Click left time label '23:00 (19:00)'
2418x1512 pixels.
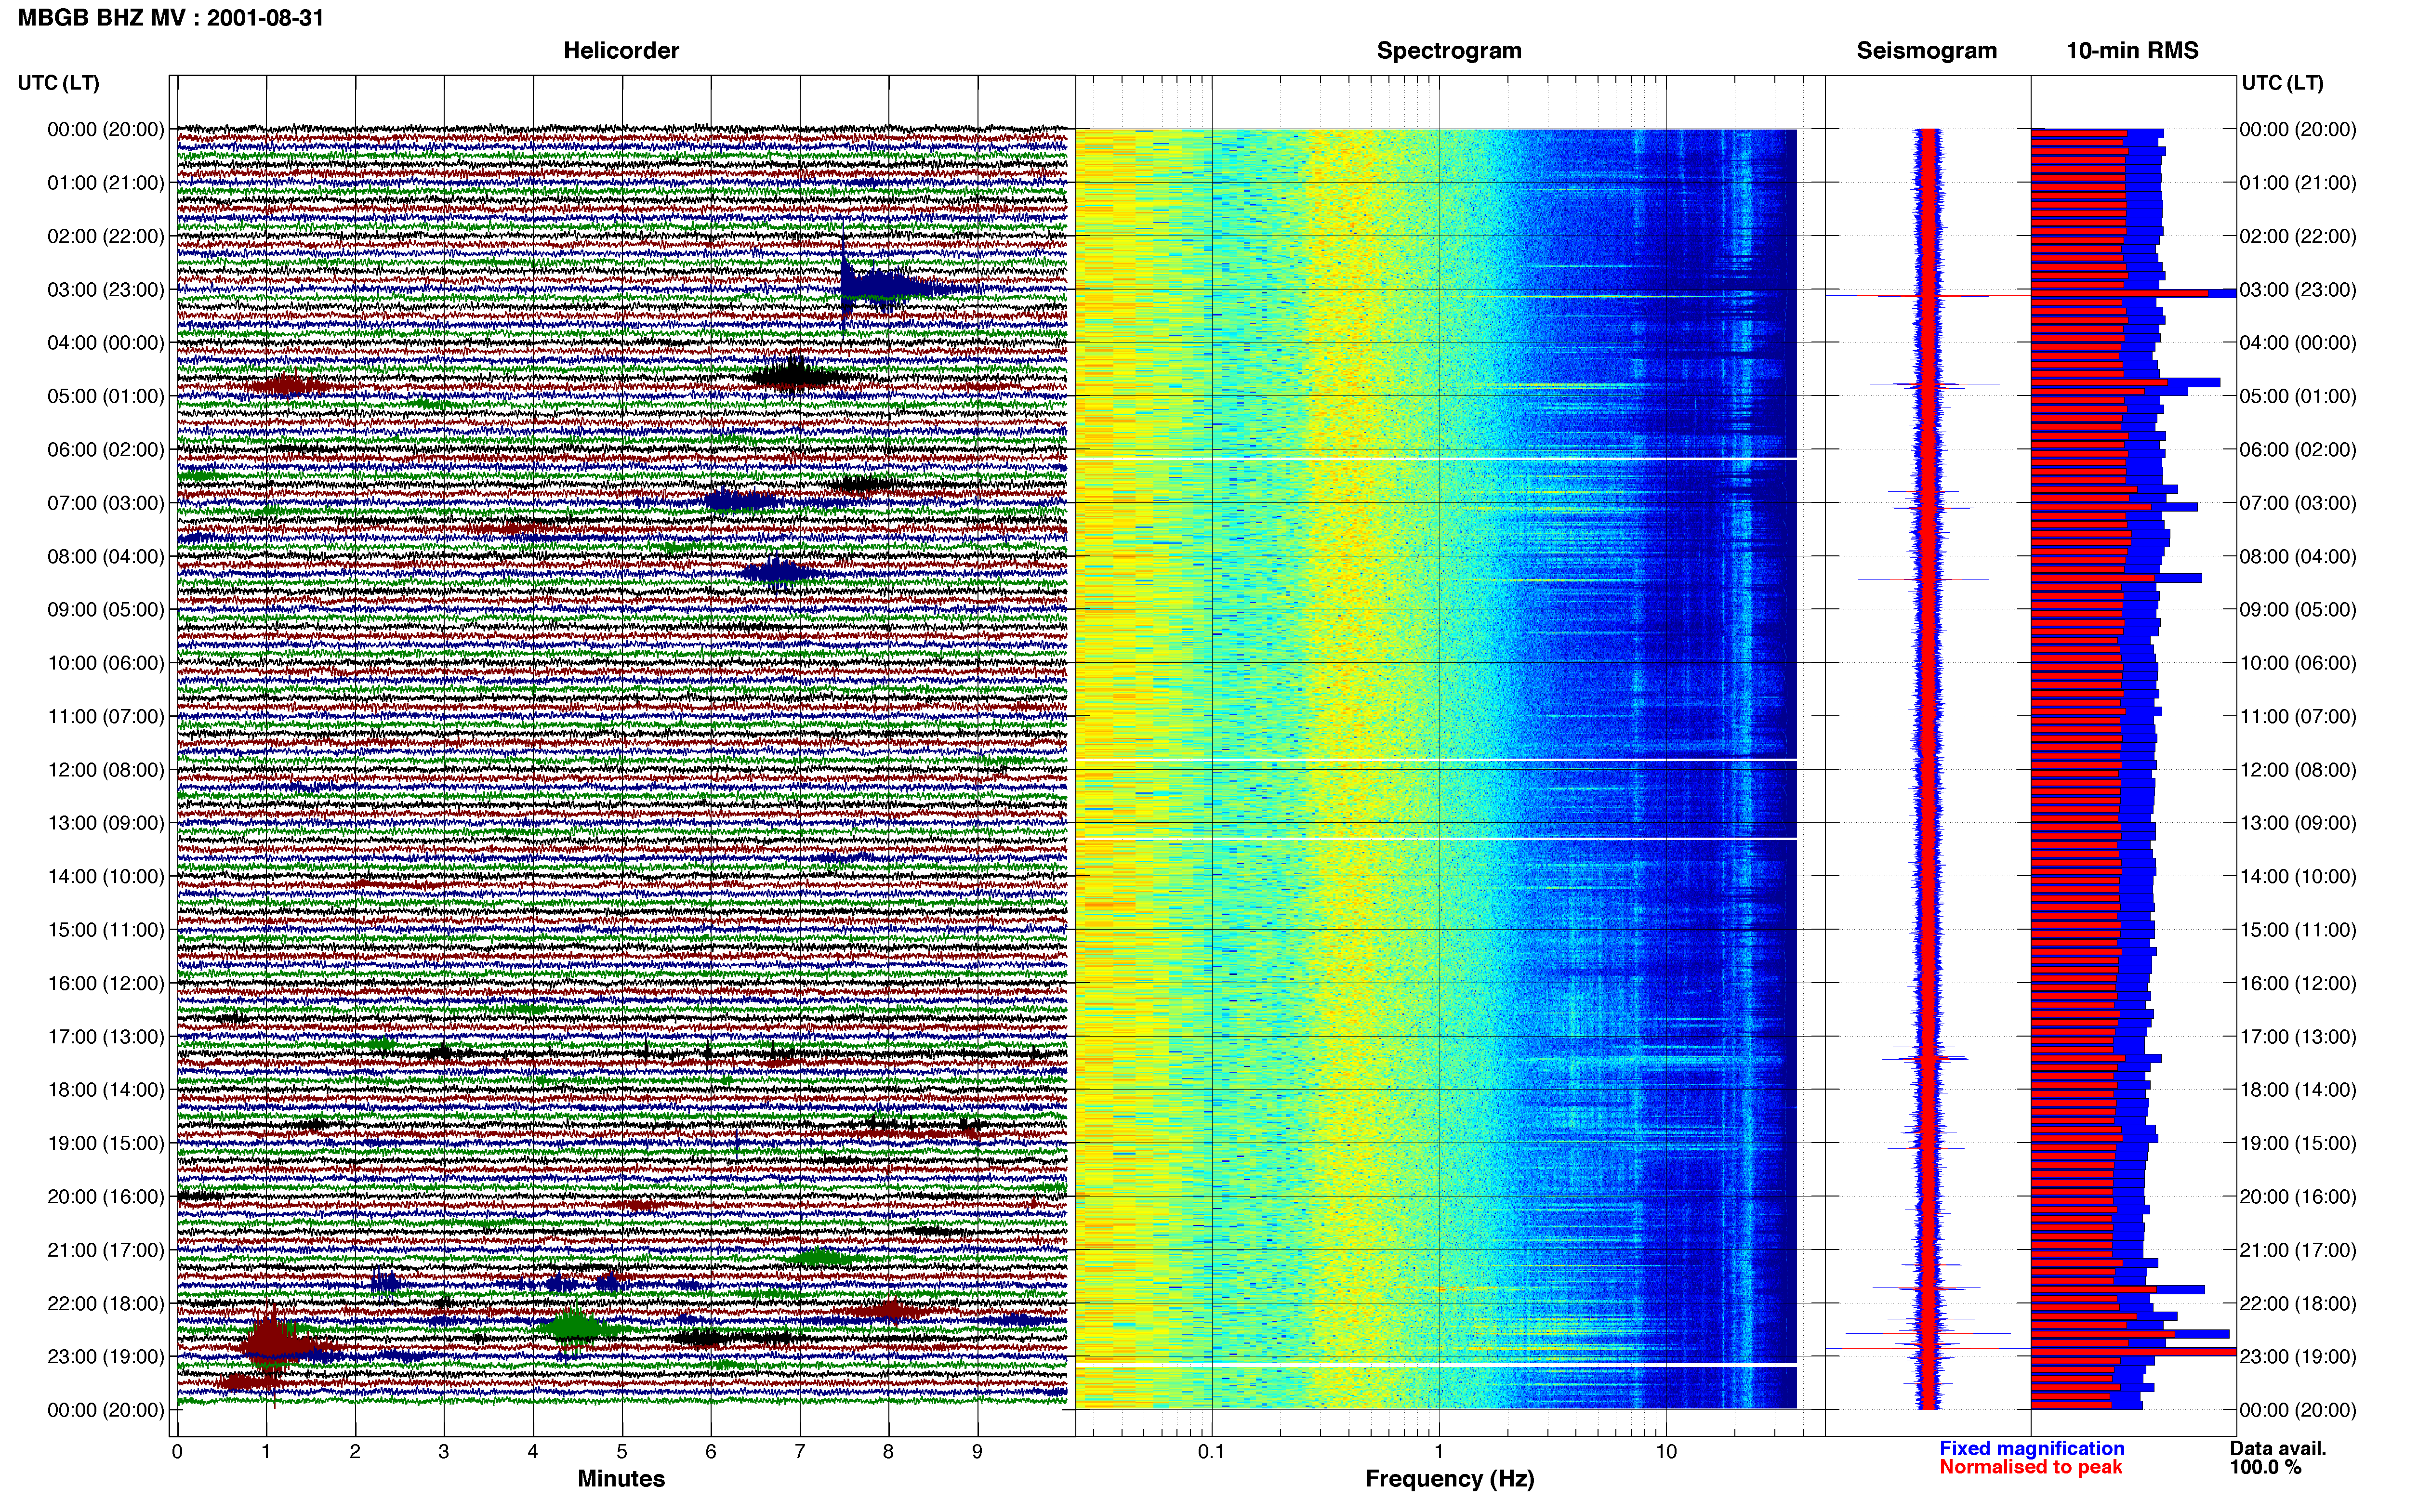pyautogui.click(x=106, y=1357)
